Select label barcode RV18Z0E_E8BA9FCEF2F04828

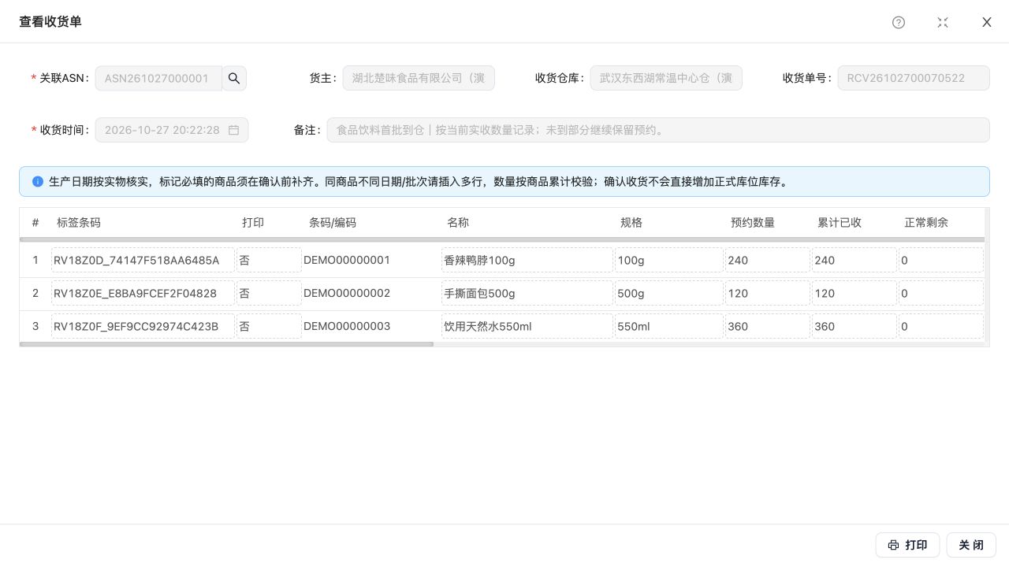click(x=143, y=293)
